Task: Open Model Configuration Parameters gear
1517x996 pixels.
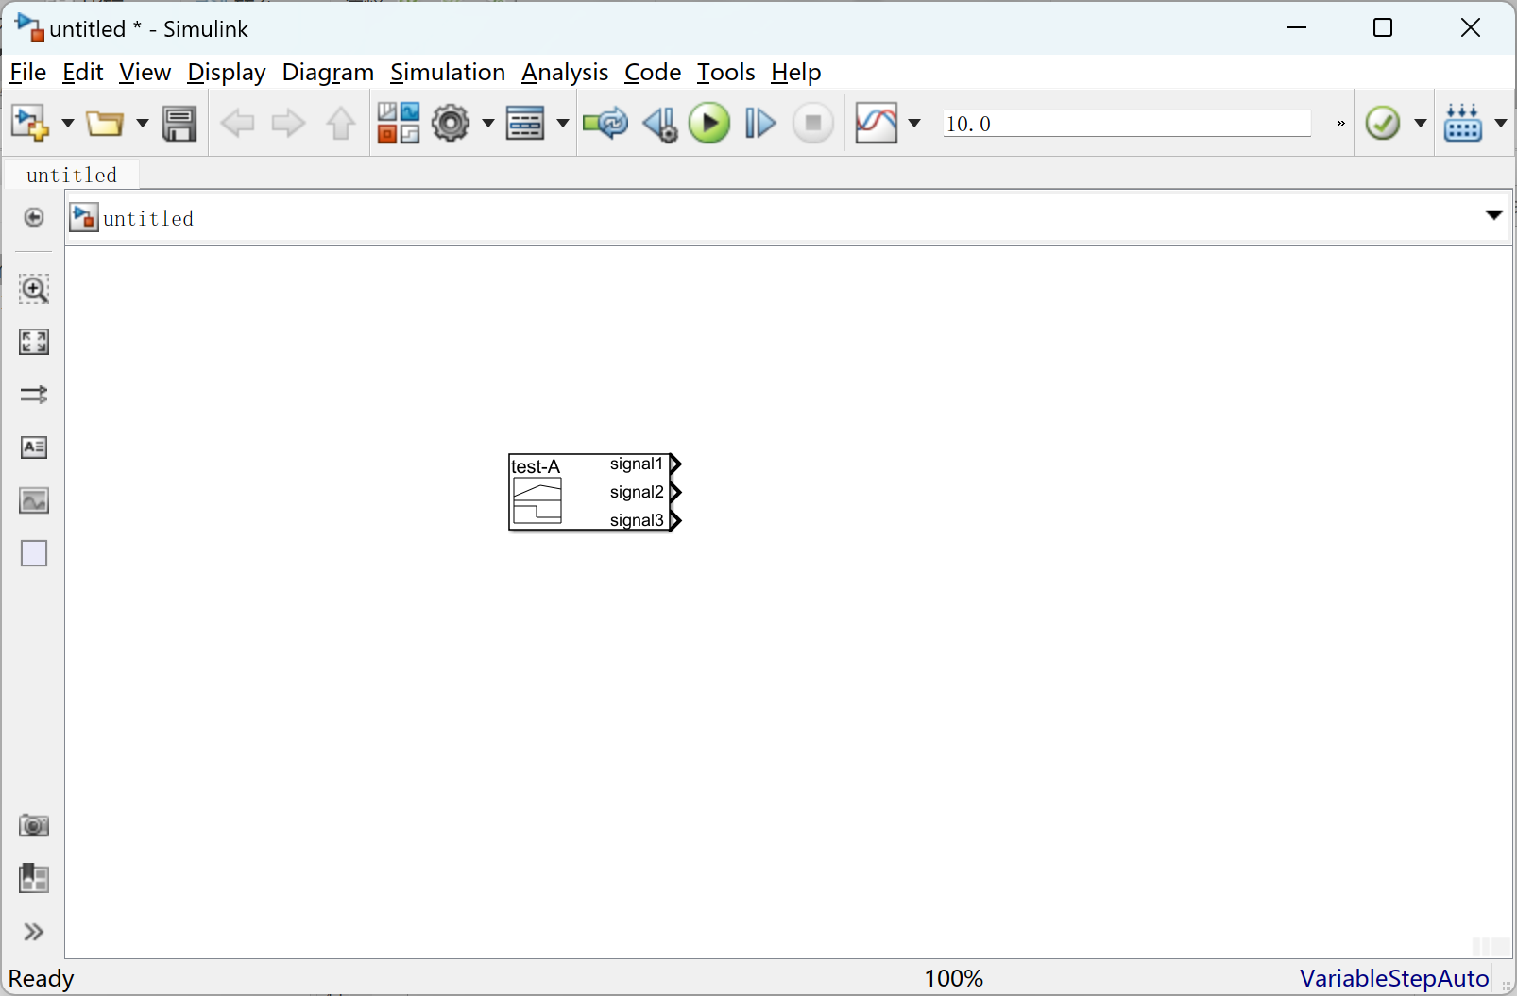Action: coord(451,124)
